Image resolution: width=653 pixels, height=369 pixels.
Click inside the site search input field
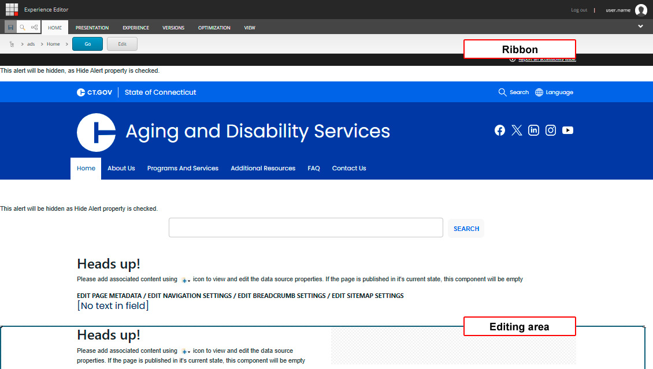(306, 227)
